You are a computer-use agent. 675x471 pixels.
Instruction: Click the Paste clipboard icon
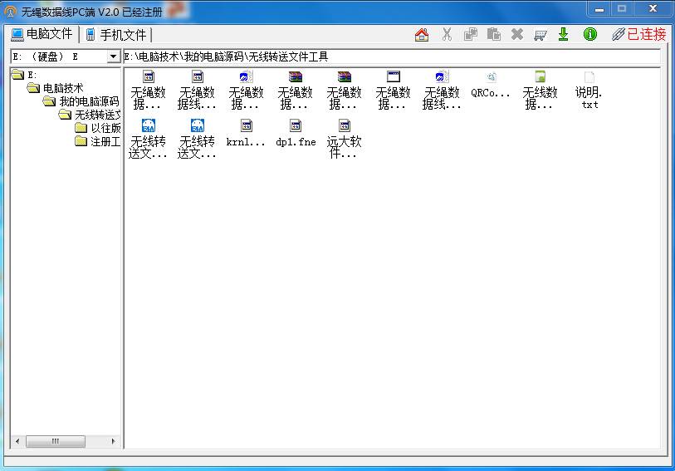[x=494, y=34]
